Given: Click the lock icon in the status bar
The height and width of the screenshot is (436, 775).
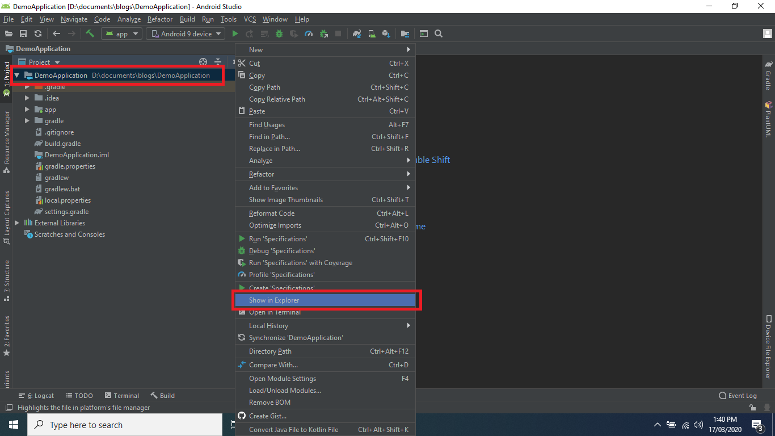Looking at the screenshot, I should point(752,408).
